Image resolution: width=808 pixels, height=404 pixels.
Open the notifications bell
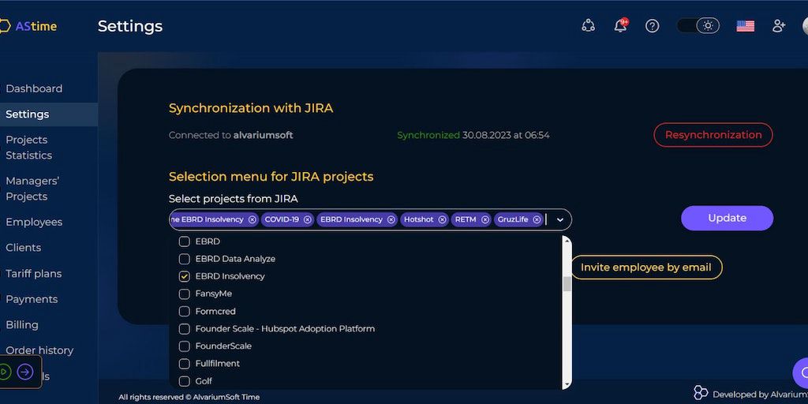[621, 26]
